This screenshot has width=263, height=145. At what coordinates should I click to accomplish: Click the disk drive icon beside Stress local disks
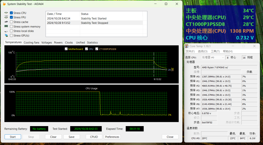pyautogui.click(x=6, y=31)
